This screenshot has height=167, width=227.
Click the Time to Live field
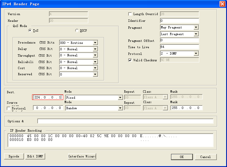coord(179,47)
